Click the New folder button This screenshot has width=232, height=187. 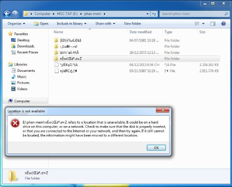tap(133, 24)
